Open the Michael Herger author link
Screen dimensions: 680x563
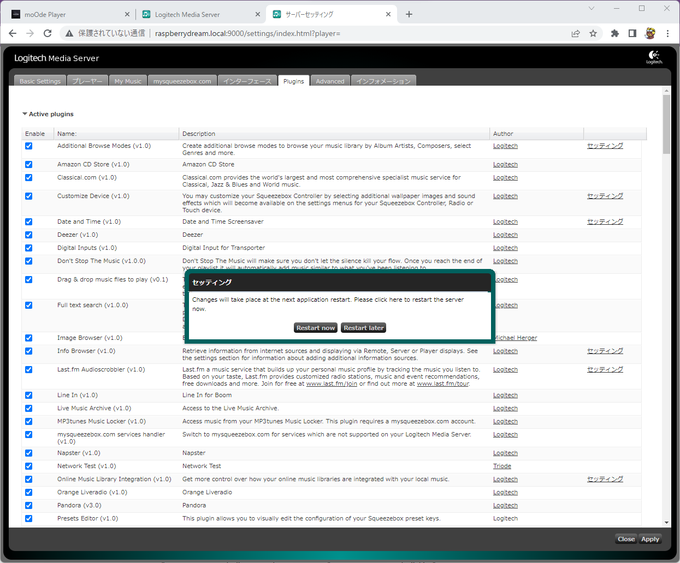coord(516,338)
